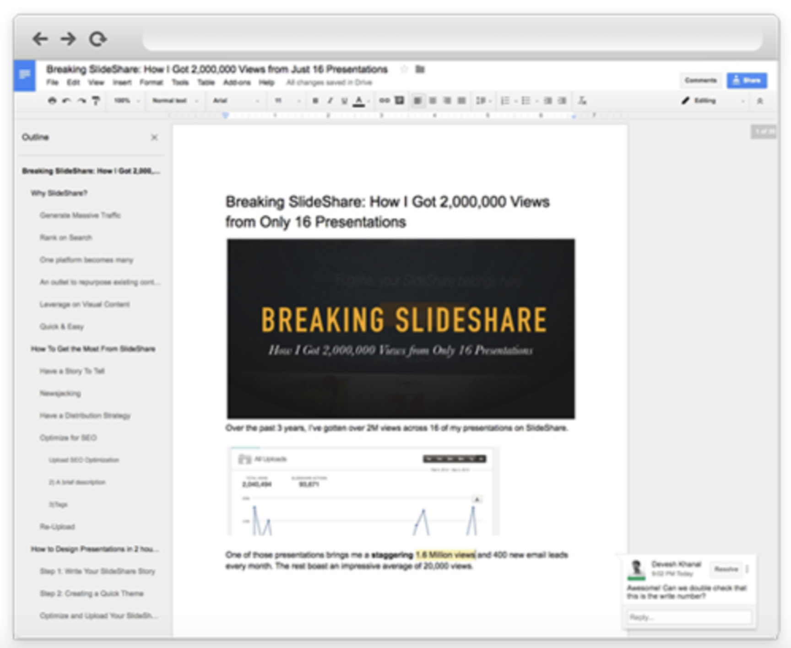Click the browser back arrow
Viewport: 791px width, 648px height.
(x=40, y=39)
